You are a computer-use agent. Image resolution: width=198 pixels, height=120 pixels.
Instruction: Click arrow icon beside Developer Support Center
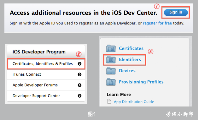[79, 96]
